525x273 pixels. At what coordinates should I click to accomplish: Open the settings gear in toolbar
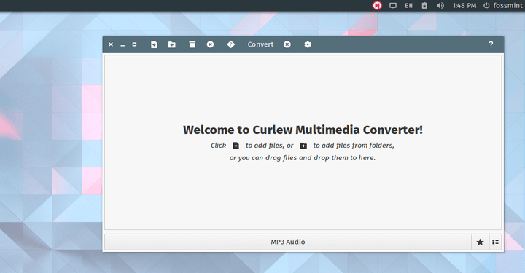308,44
